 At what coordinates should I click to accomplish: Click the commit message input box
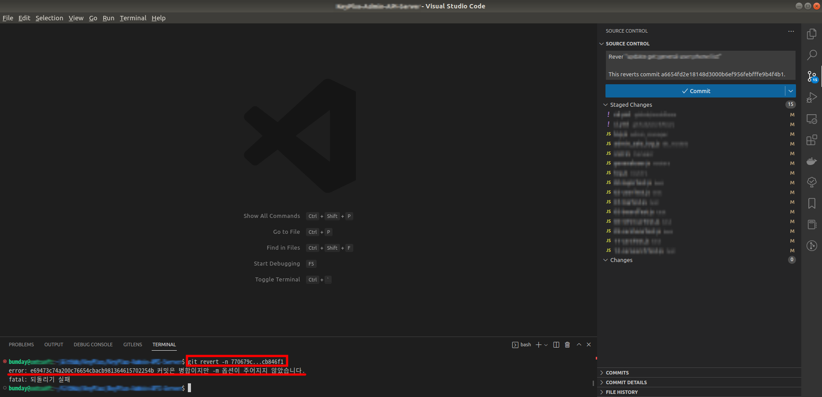[x=700, y=65]
